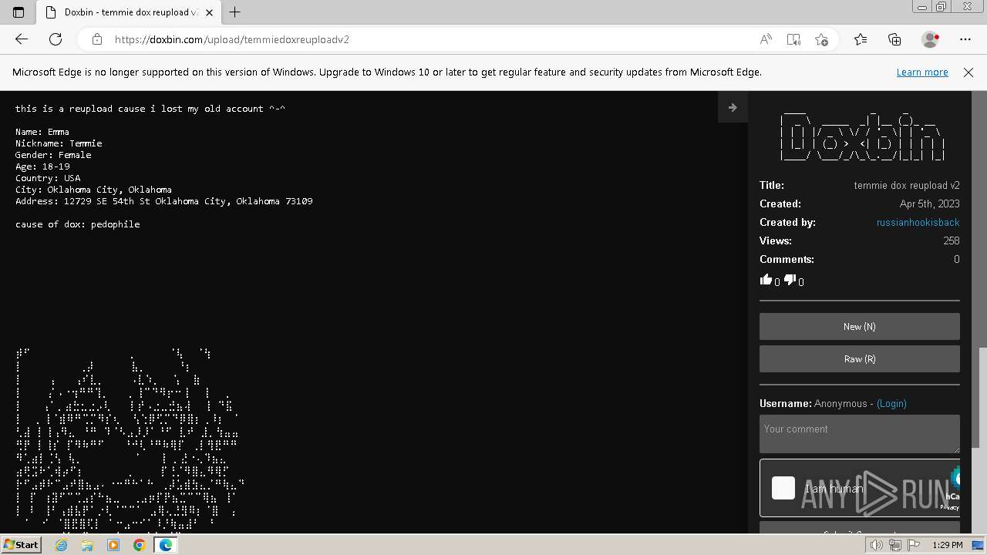
Task: Add this page to favorites
Action: pos(821,39)
